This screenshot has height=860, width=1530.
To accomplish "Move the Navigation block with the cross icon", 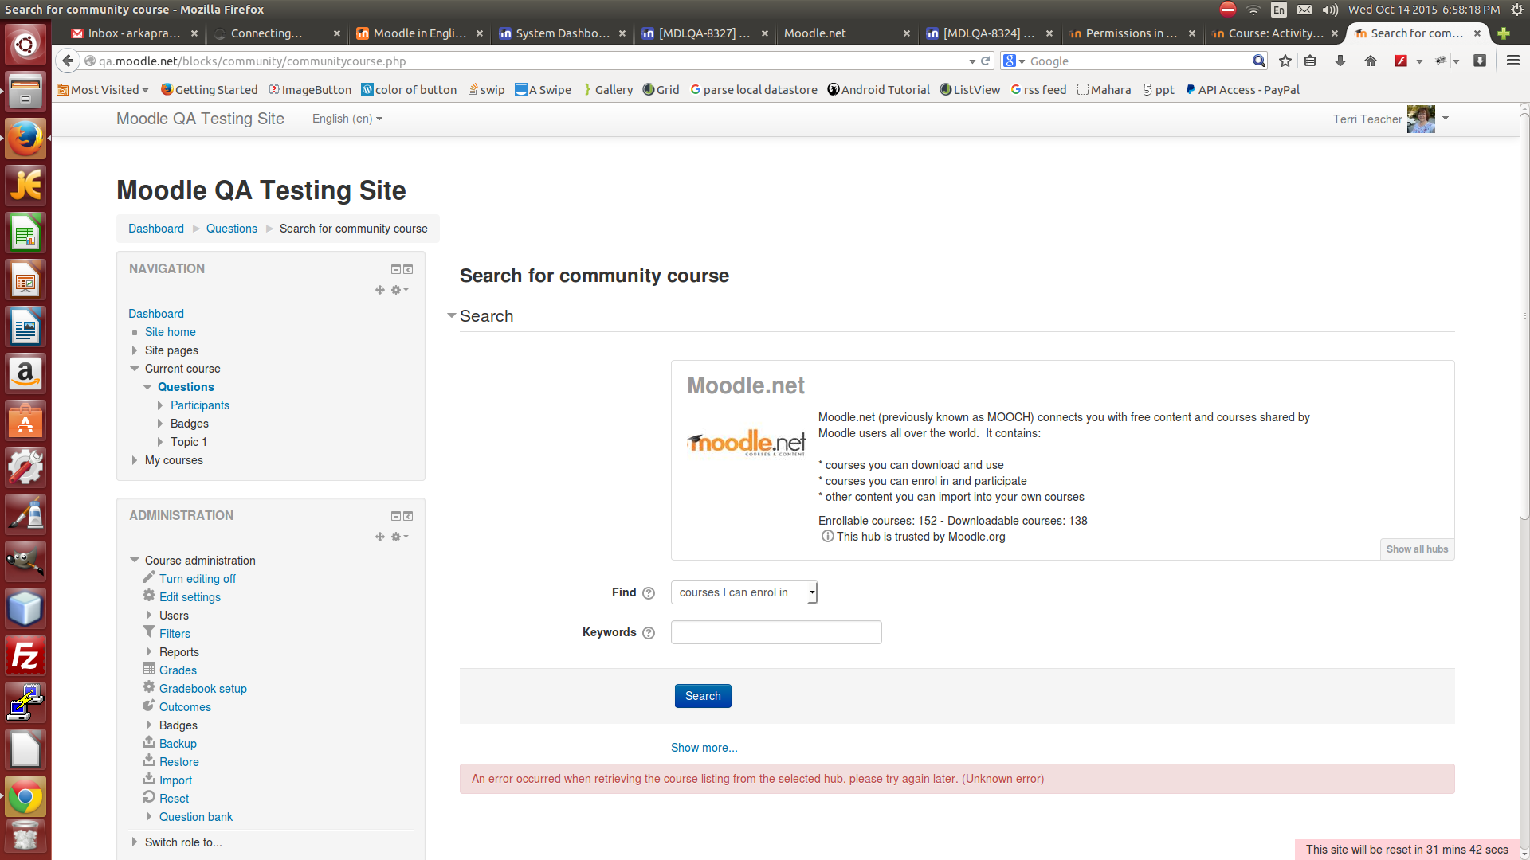I will pos(380,290).
